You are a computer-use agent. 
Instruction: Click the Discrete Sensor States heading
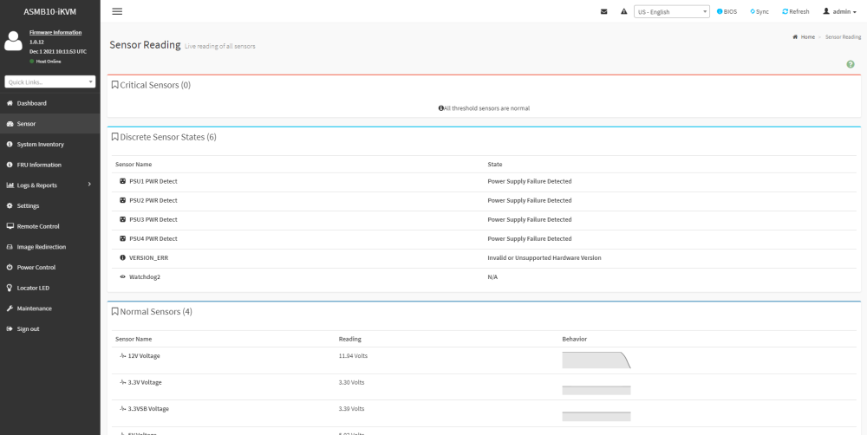point(168,137)
